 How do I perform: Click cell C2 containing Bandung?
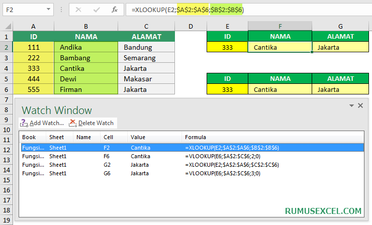[x=146, y=47]
